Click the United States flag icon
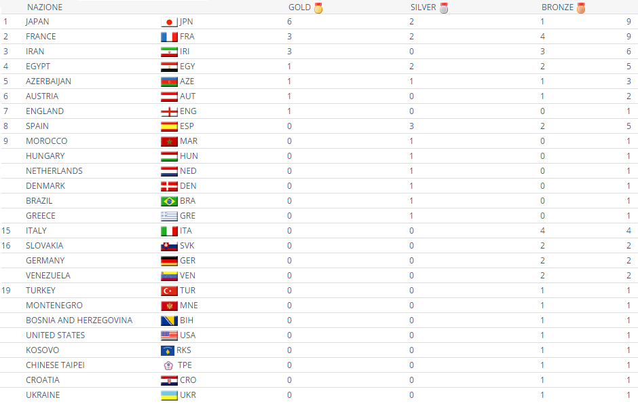638x404 pixels. (x=169, y=335)
